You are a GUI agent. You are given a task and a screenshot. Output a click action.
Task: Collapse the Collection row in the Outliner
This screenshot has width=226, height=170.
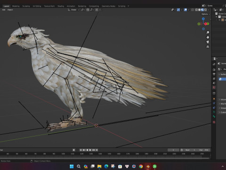[x=217, y=17]
